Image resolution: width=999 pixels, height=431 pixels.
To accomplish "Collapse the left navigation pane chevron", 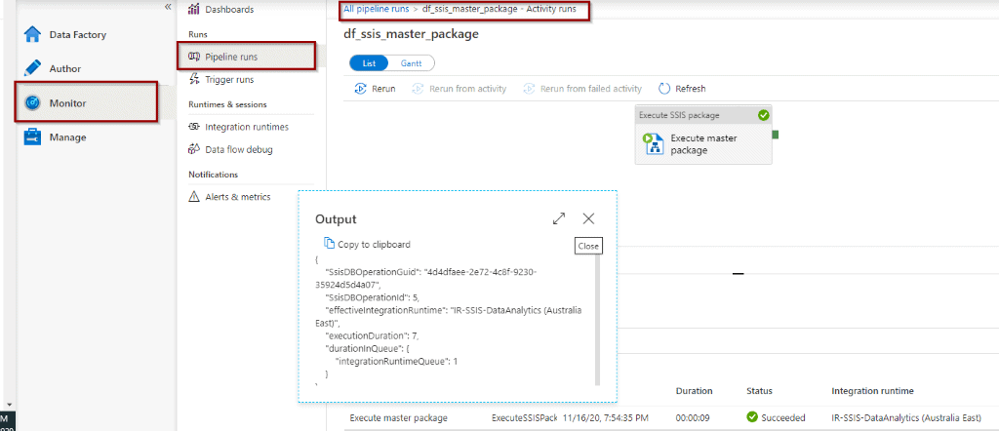I will (x=168, y=7).
